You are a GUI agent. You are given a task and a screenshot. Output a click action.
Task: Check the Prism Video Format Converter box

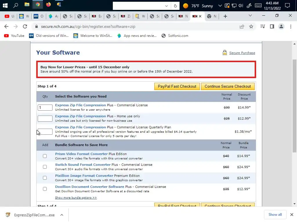tap(45, 156)
